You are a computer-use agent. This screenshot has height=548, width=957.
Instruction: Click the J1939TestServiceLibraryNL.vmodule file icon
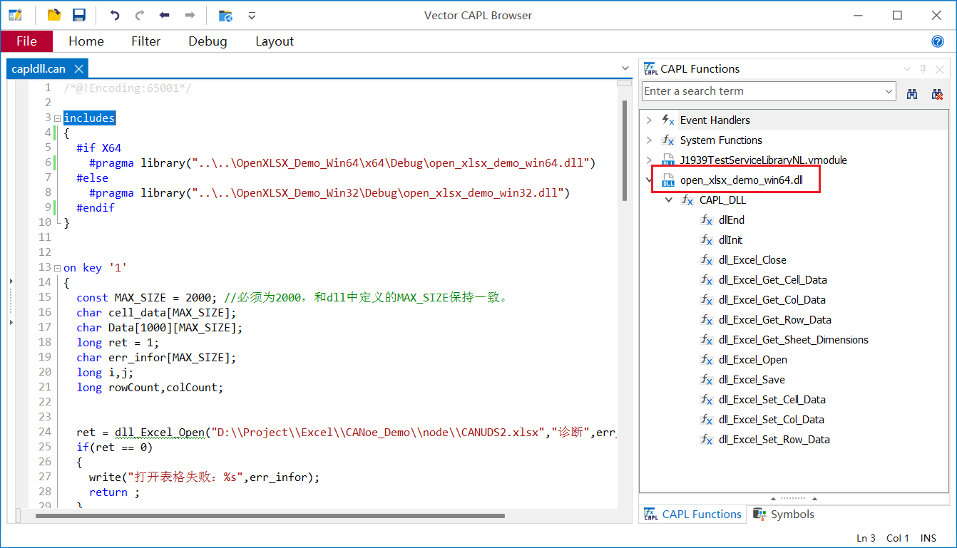pyautogui.click(x=668, y=160)
